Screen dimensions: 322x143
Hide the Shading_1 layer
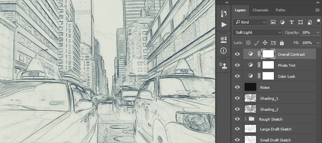click(237, 98)
